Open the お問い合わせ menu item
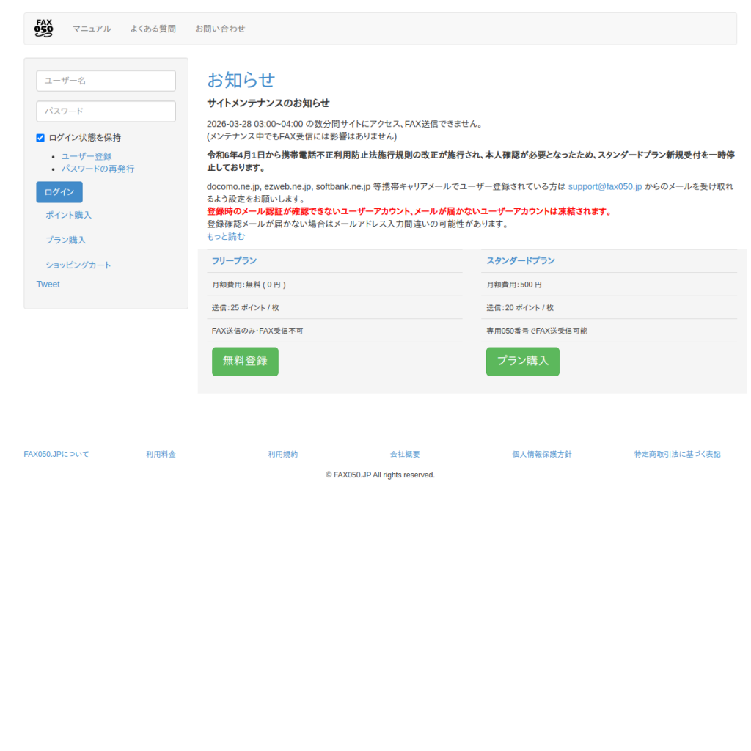Image resolution: width=751 pixels, height=751 pixels. [220, 29]
